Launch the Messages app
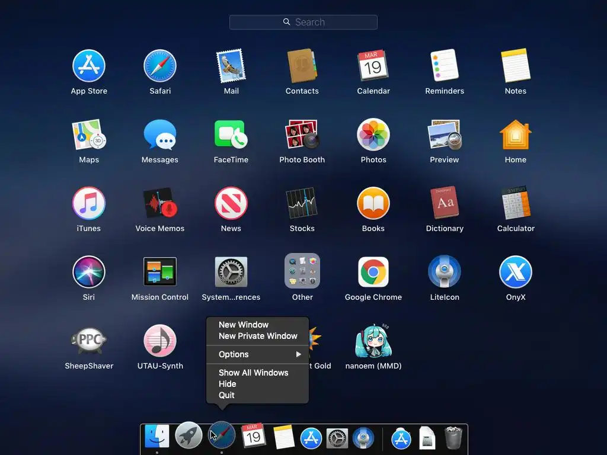This screenshot has height=455, width=607. pos(160,134)
